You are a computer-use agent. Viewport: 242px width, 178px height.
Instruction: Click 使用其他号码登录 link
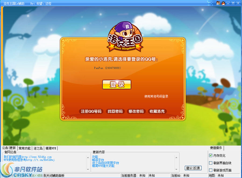[156, 97]
